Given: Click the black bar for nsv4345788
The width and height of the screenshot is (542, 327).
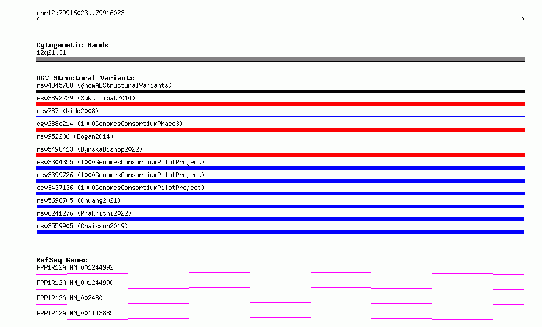Looking at the screenshot, I should 280,91.
